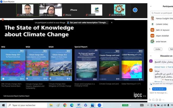Click the 'Passer au' jump-to-latest button
This screenshot has width=173, height=108.
pyautogui.click(x=167, y=80)
